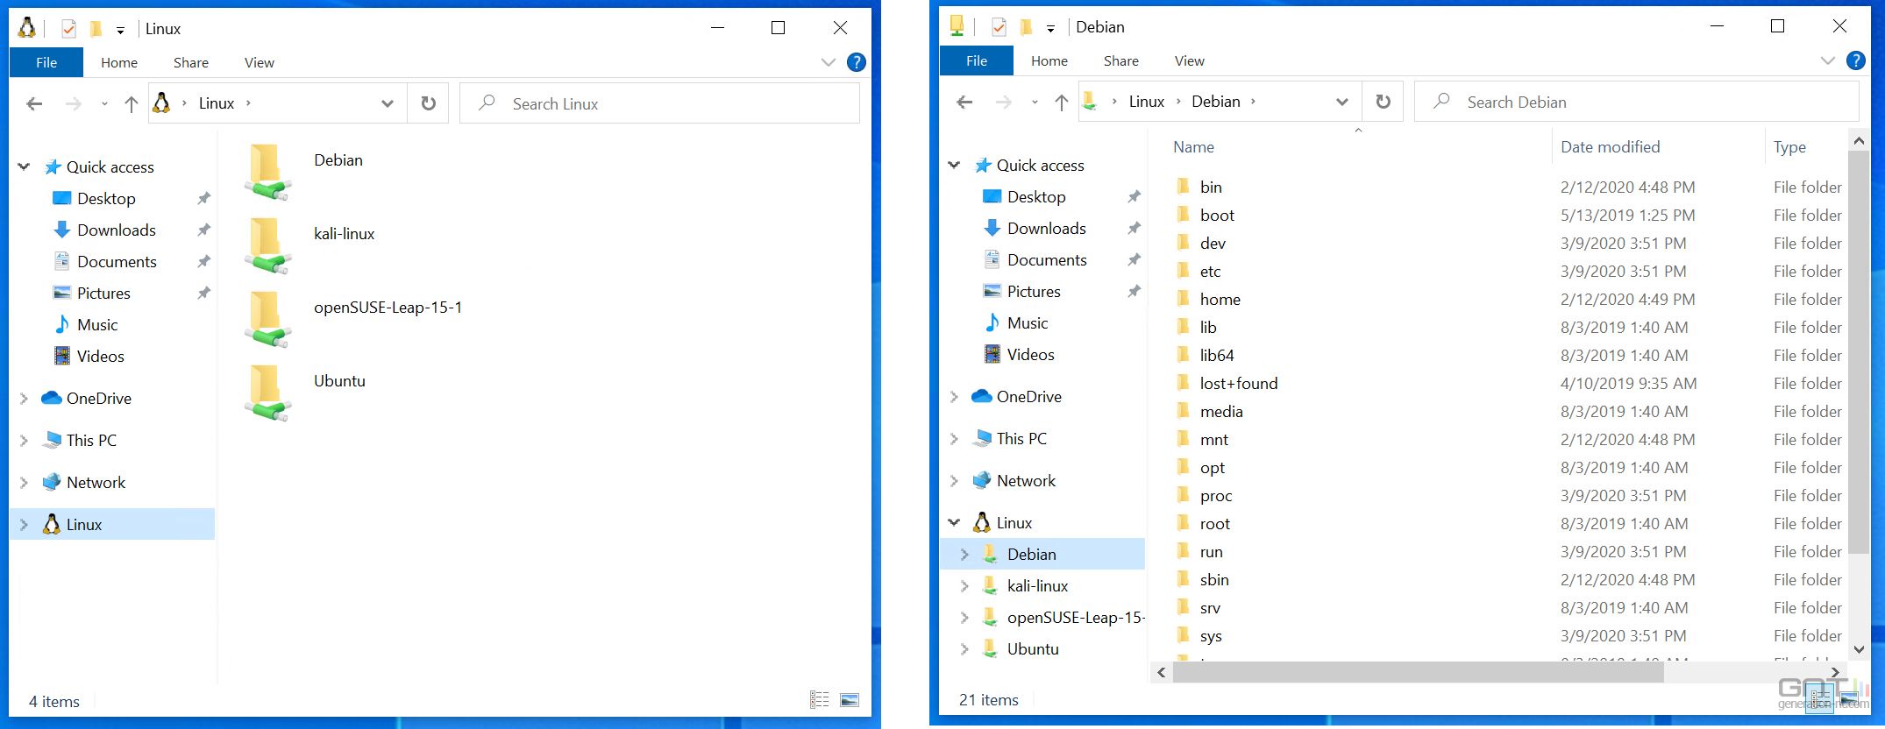Collapse Quick access in Debian window sidebar
The height and width of the screenshot is (729, 1885).
pyautogui.click(x=954, y=165)
